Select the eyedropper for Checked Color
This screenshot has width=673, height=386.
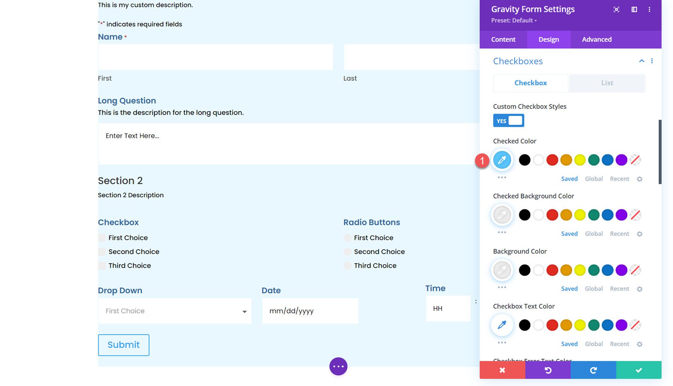502,160
